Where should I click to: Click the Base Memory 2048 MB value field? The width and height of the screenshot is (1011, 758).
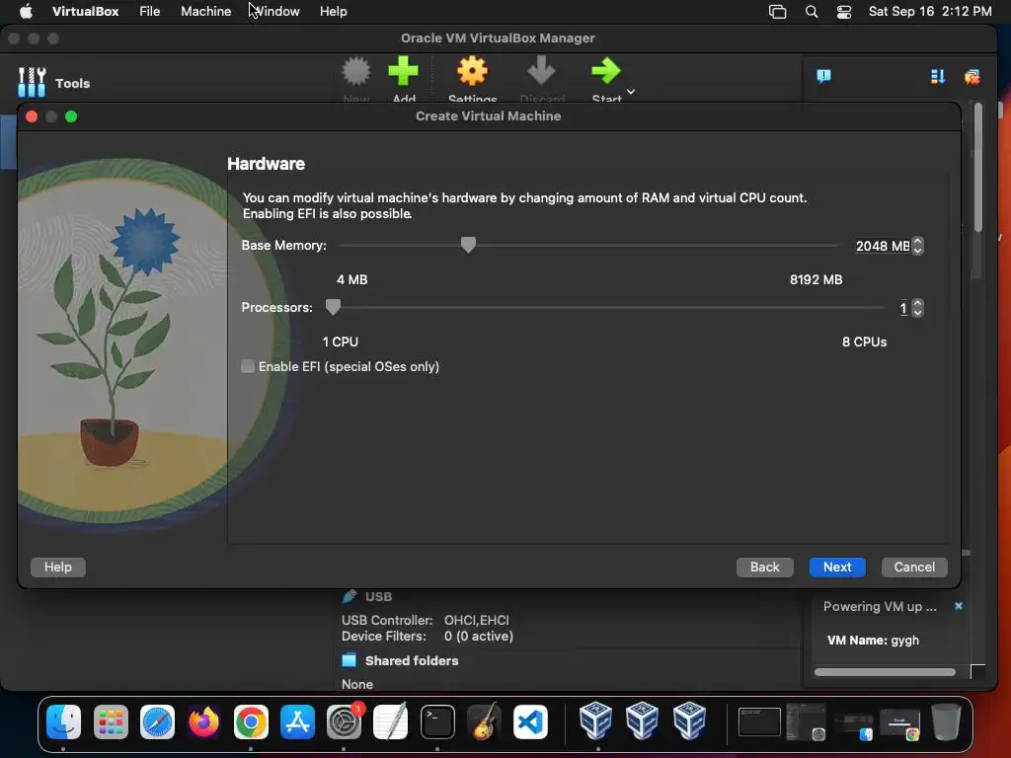point(882,246)
